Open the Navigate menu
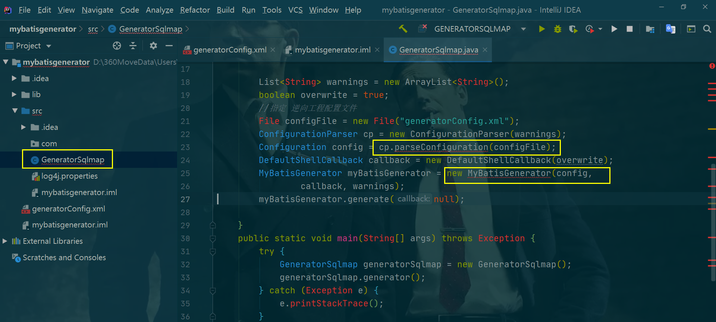716x322 pixels. (x=97, y=10)
